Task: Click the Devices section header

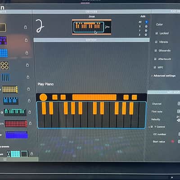Action: 91,12
